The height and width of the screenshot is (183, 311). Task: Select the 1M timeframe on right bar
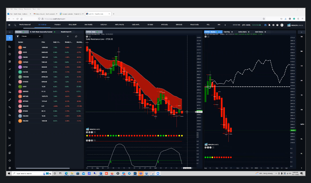[x=301, y=36]
